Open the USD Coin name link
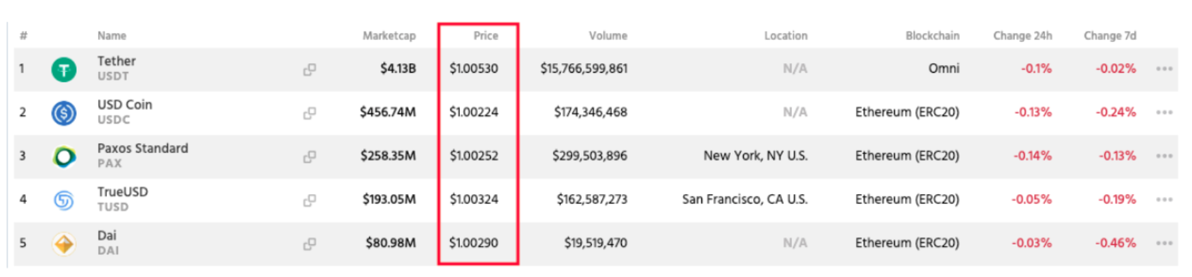This screenshot has width=1192, height=277. [x=125, y=105]
